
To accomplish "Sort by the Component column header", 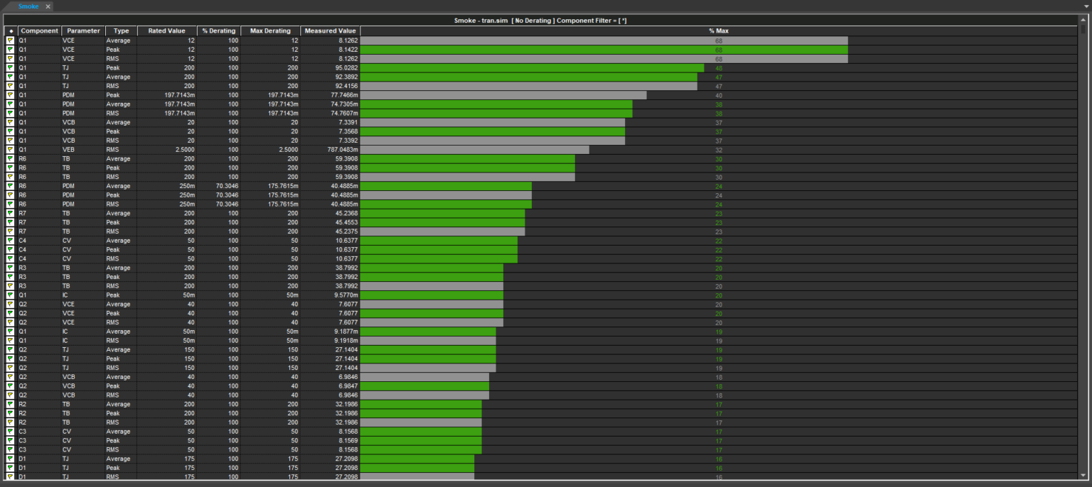I will click(x=39, y=31).
